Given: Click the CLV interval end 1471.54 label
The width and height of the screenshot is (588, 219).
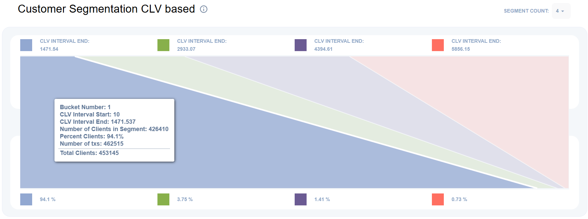Looking at the screenshot, I should (49, 49).
